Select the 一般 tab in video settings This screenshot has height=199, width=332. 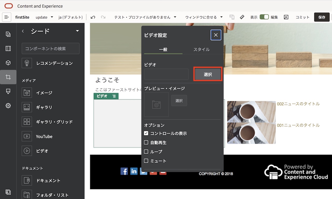(163, 49)
